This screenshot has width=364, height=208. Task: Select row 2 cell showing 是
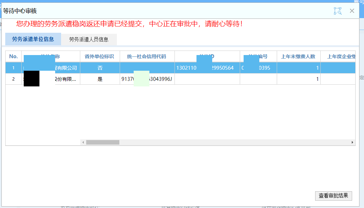(100, 79)
